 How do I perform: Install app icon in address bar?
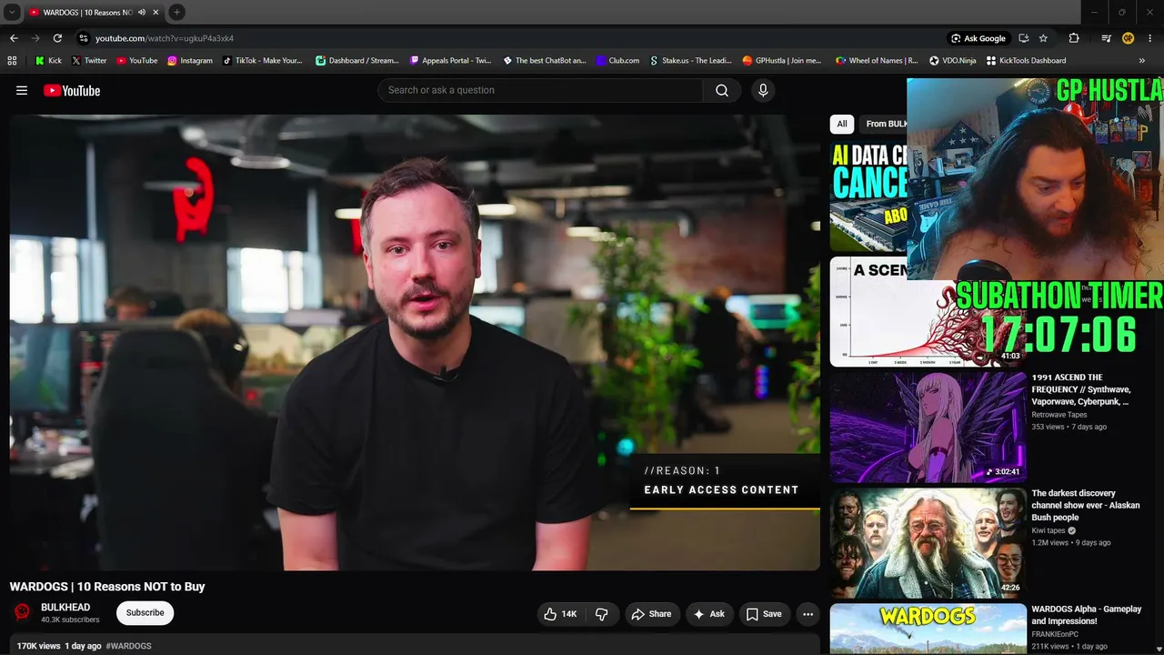click(x=1023, y=38)
